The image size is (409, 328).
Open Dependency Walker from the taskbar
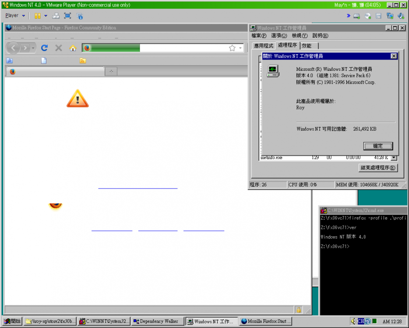pyautogui.click(x=158, y=321)
